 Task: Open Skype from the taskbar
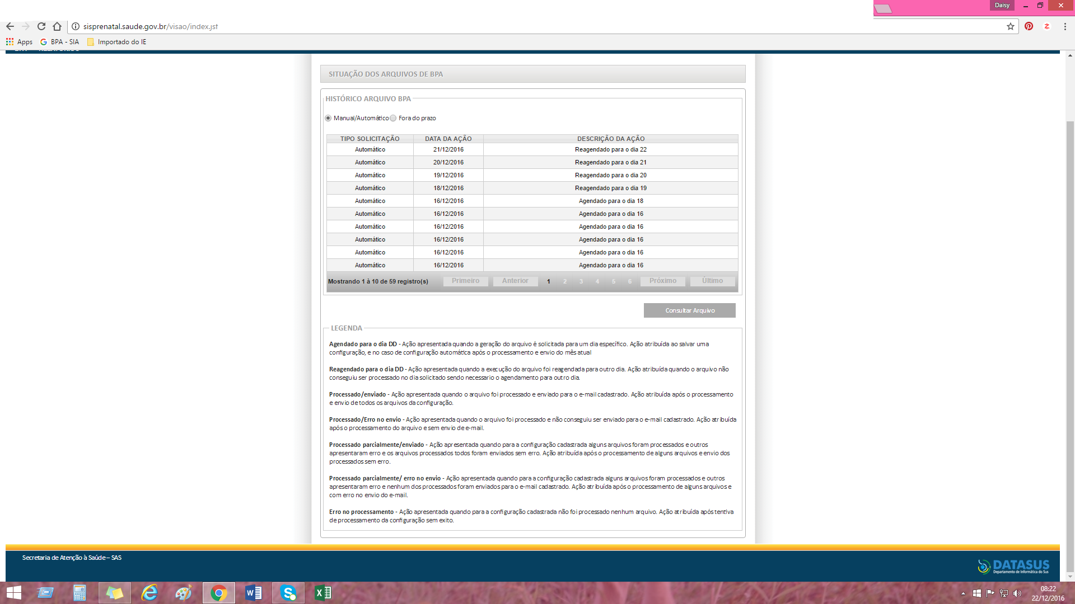288,593
